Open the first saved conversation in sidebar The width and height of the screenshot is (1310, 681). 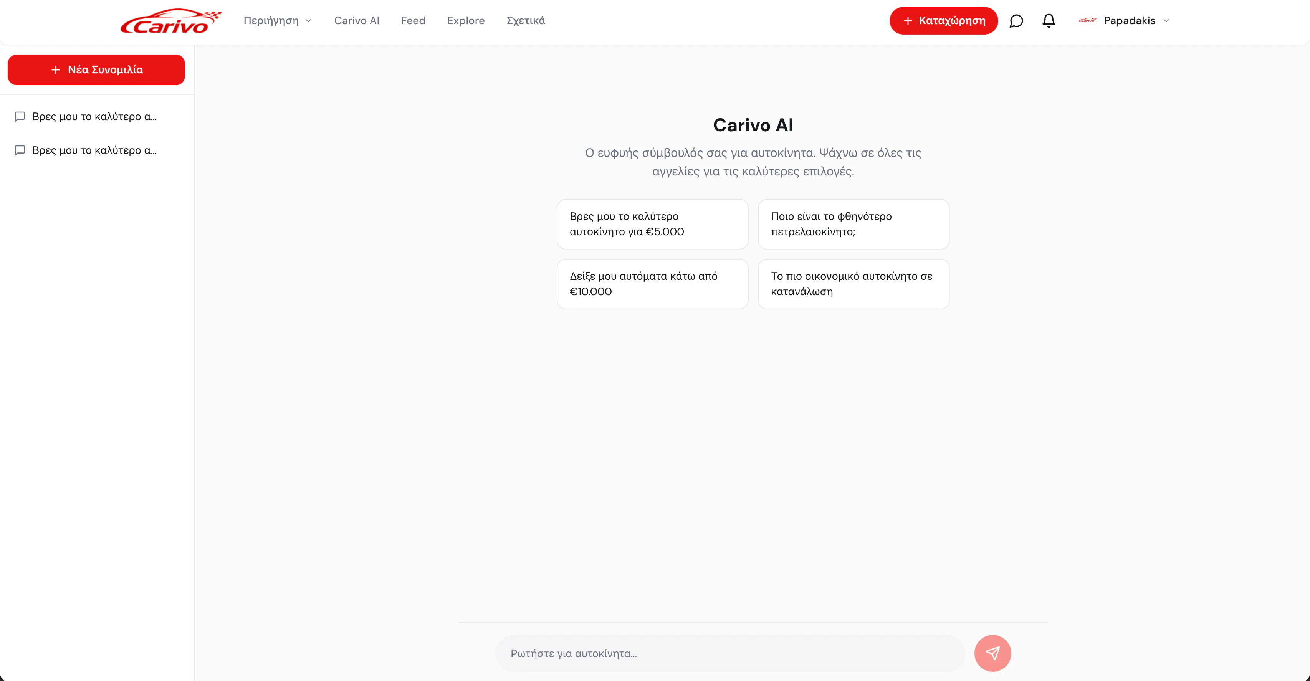pos(97,116)
